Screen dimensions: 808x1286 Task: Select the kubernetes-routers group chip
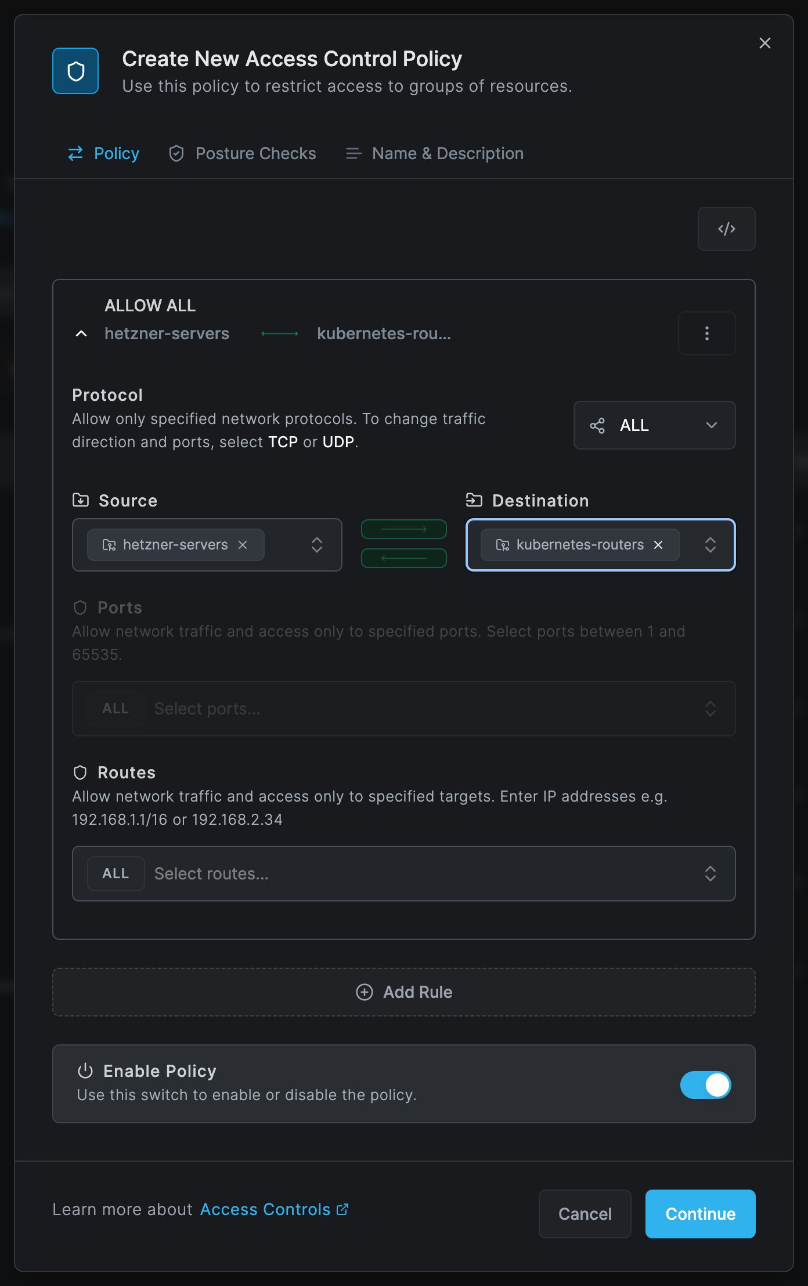580,545
